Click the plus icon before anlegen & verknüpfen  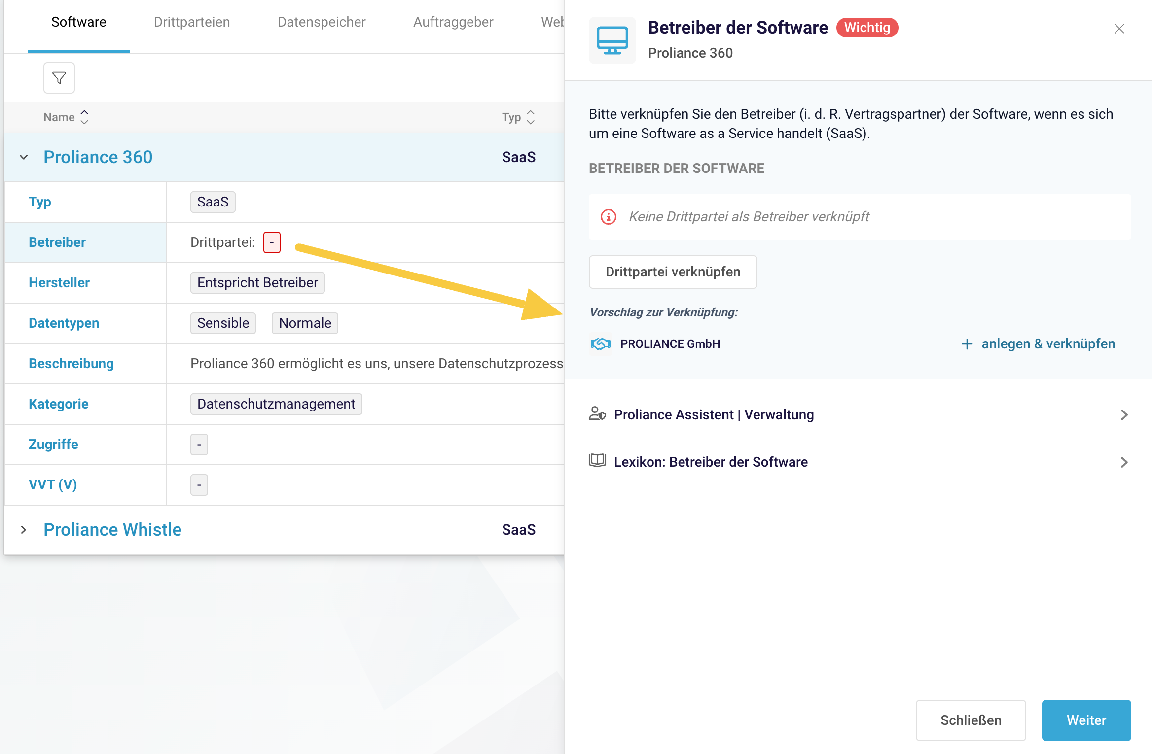[x=967, y=344]
